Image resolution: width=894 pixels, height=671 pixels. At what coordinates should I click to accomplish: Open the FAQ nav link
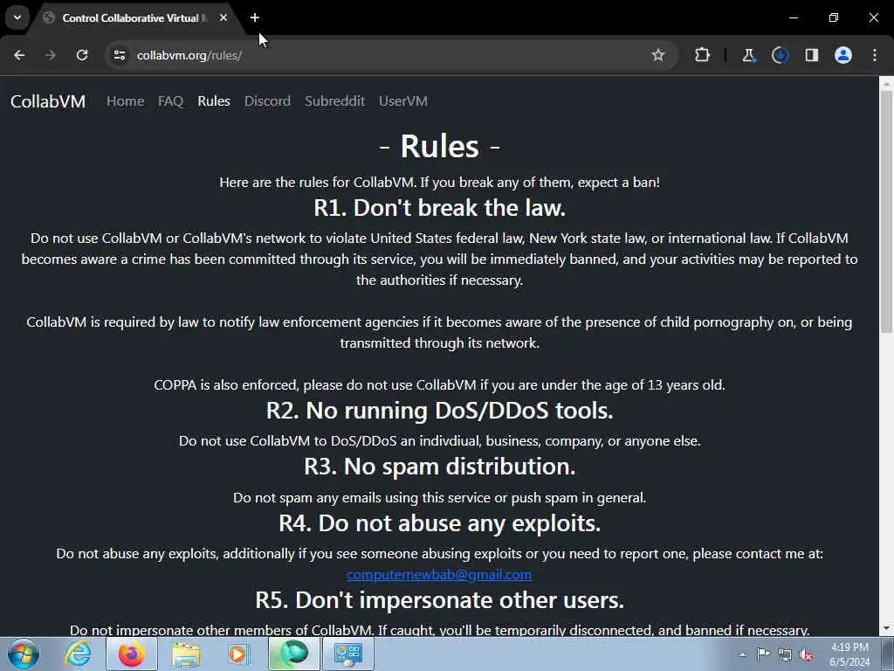click(x=170, y=101)
